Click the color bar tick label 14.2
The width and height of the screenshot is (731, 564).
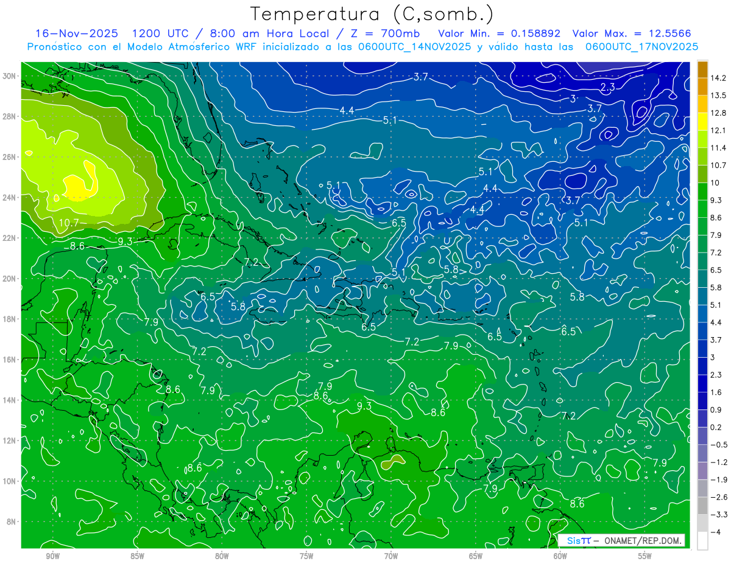[x=719, y=78]
